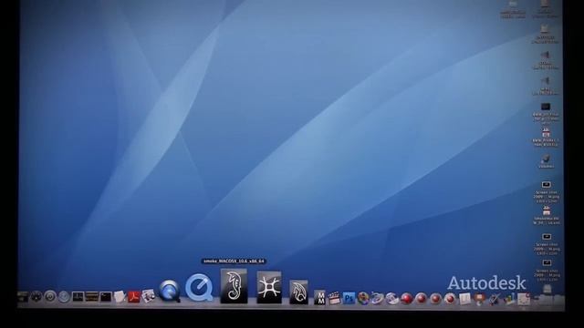Click the black MM icon in the Dock
The width and height of the screenshot is (584, 328).
click(x=319, y=298)
